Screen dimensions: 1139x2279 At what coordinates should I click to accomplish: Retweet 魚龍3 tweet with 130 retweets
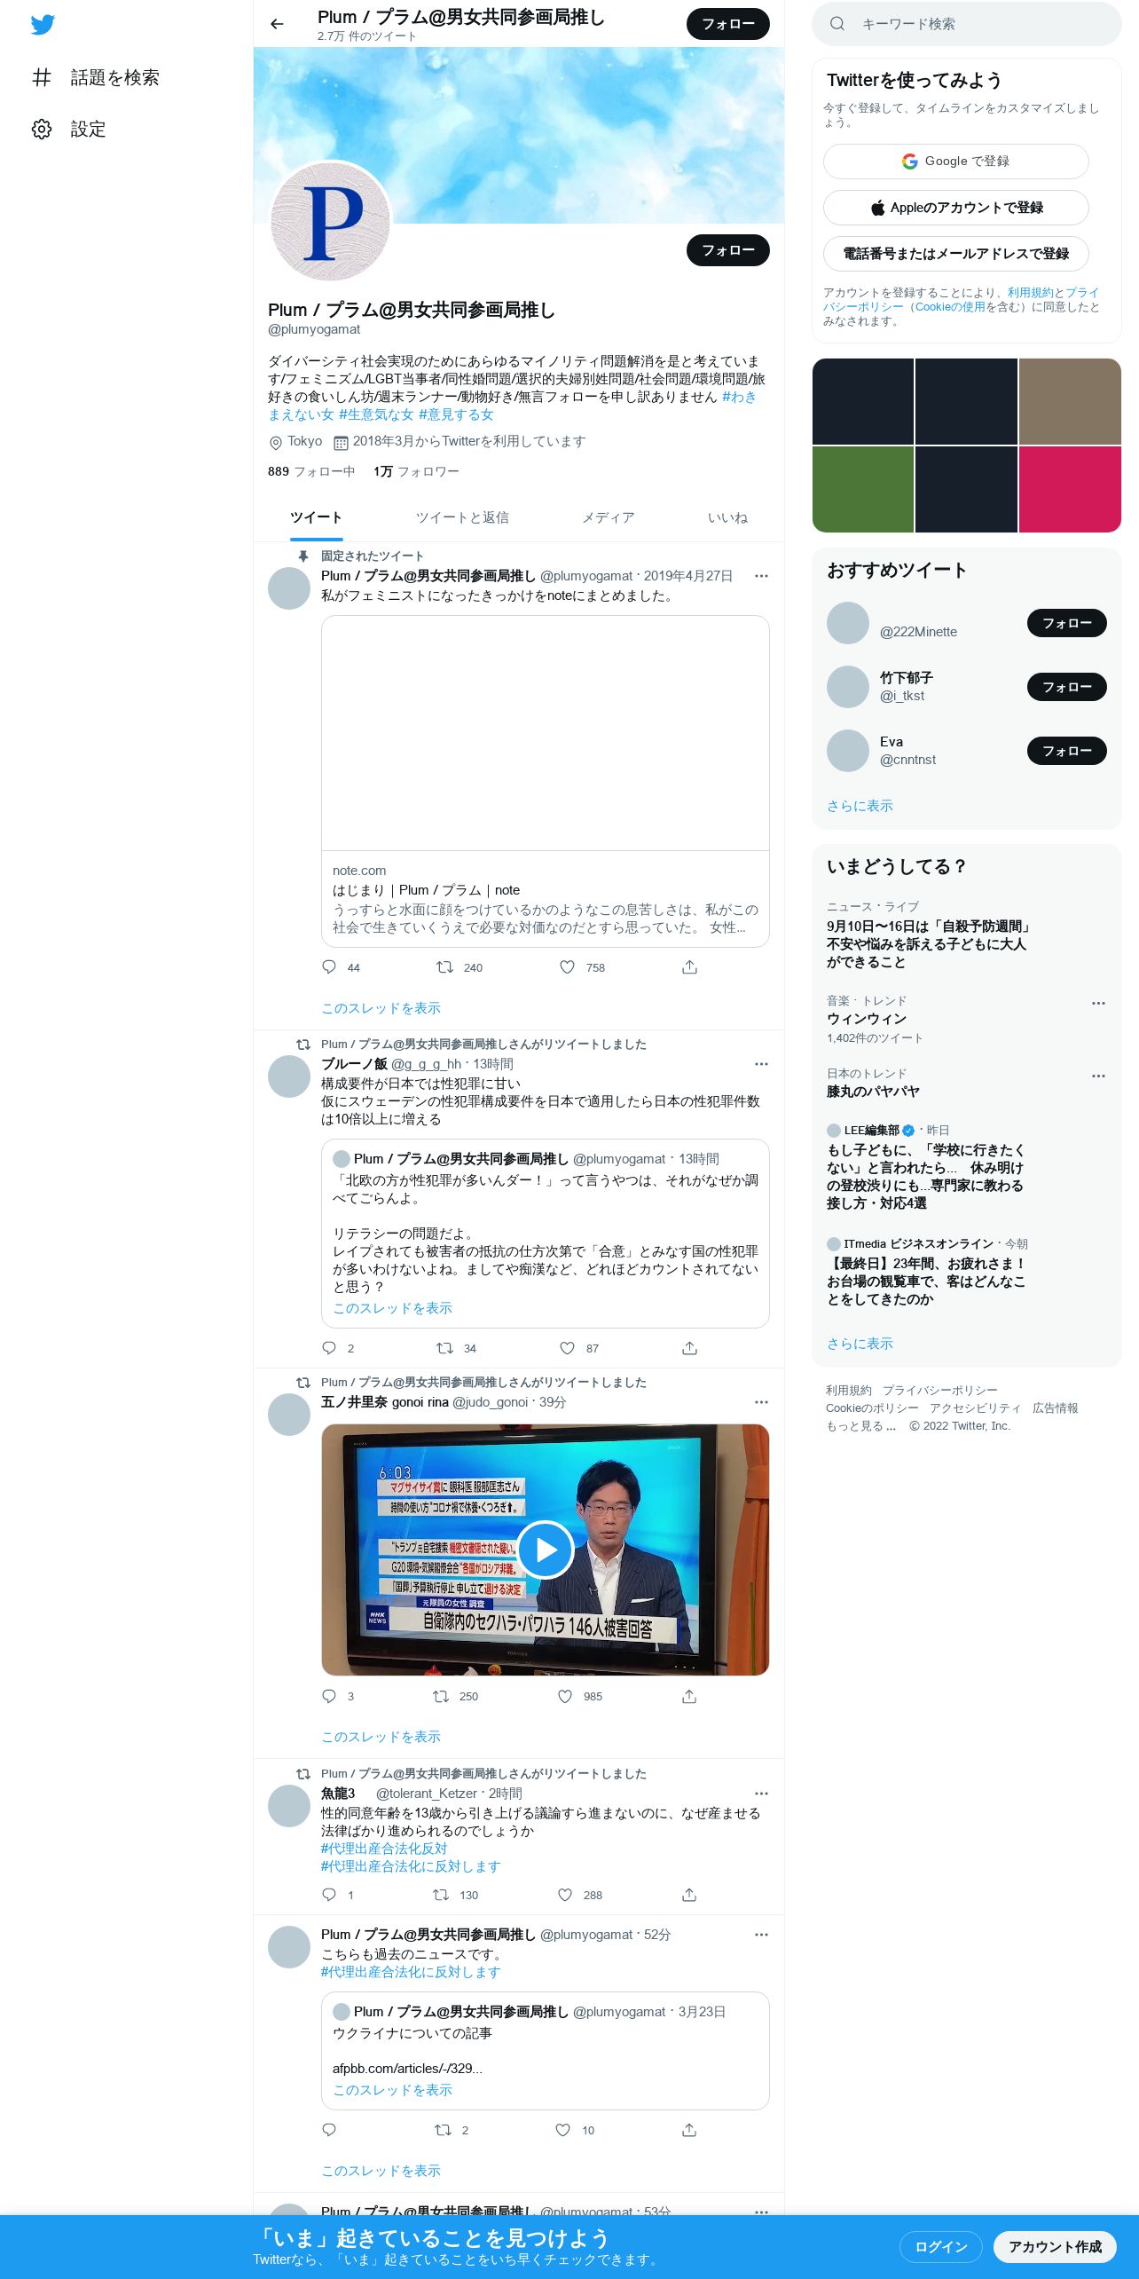pos(441,1895)
